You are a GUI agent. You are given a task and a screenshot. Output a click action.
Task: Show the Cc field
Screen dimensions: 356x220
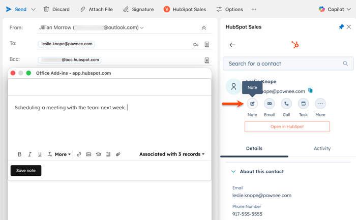(x=196, y=44)
